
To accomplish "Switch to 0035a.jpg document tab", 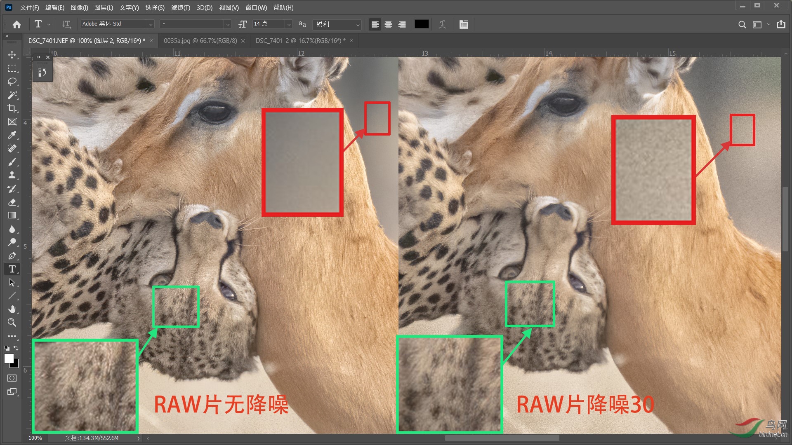I will 200,40.
